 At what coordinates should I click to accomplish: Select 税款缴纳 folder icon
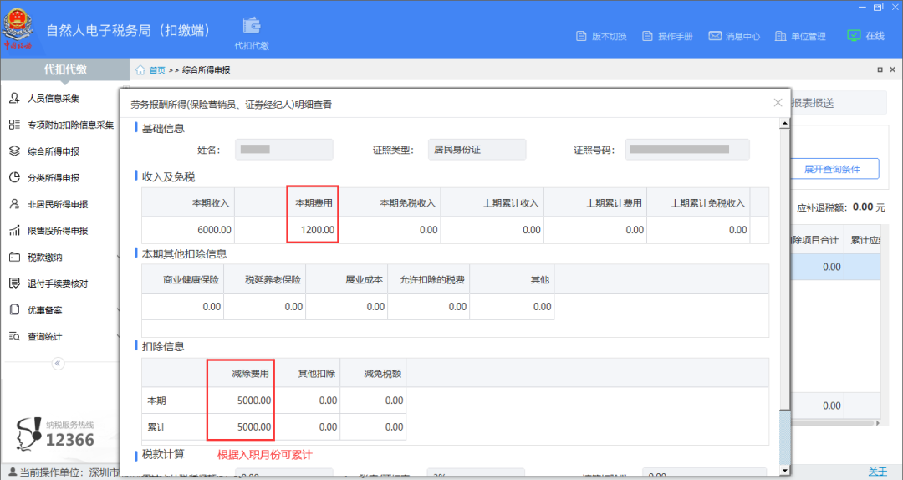14,257
